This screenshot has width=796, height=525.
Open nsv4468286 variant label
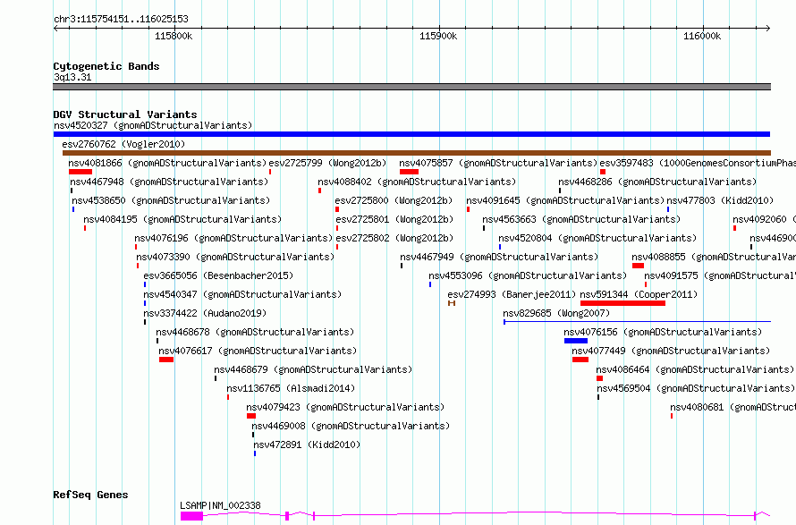point(657,182)
